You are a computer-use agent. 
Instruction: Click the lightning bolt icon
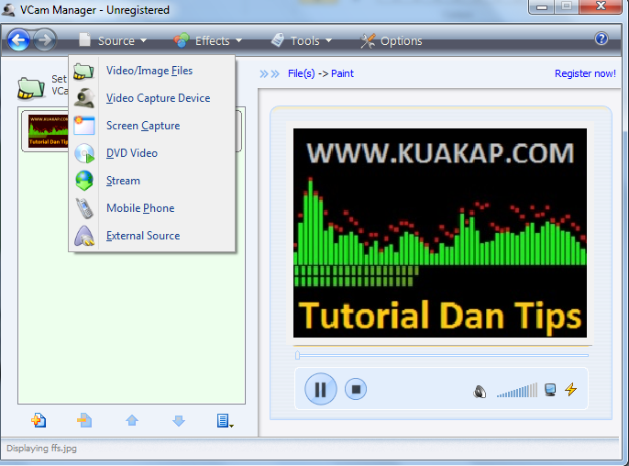(x=571, y=389)
